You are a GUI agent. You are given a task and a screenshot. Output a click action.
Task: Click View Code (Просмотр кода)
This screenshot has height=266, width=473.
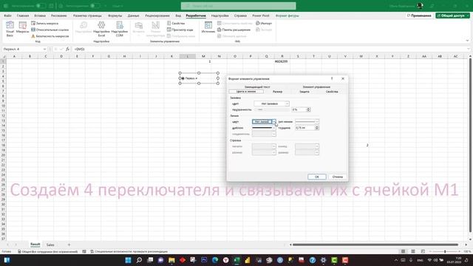(180, 30)
